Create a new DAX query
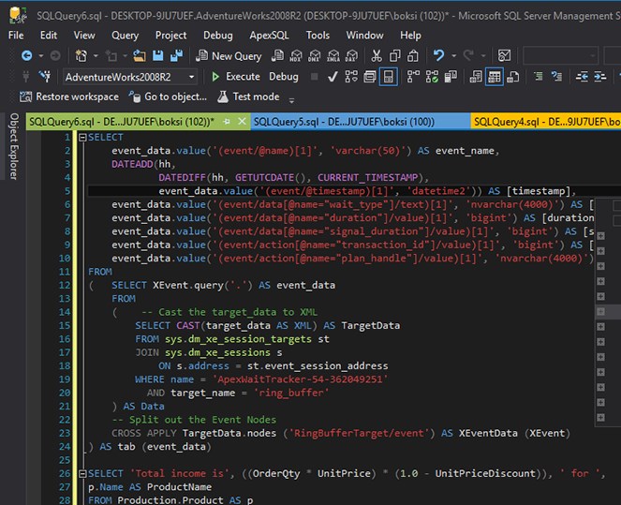The image size is (621, 505). [x=351, y=56]
